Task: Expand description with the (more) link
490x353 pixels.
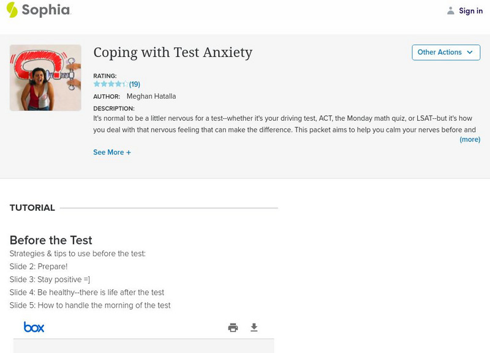Action: pos(470,139)
